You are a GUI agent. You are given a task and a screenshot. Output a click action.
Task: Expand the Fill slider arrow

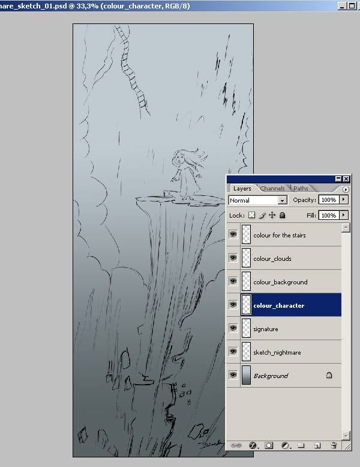pyautogui.click(x=344, y=215)
